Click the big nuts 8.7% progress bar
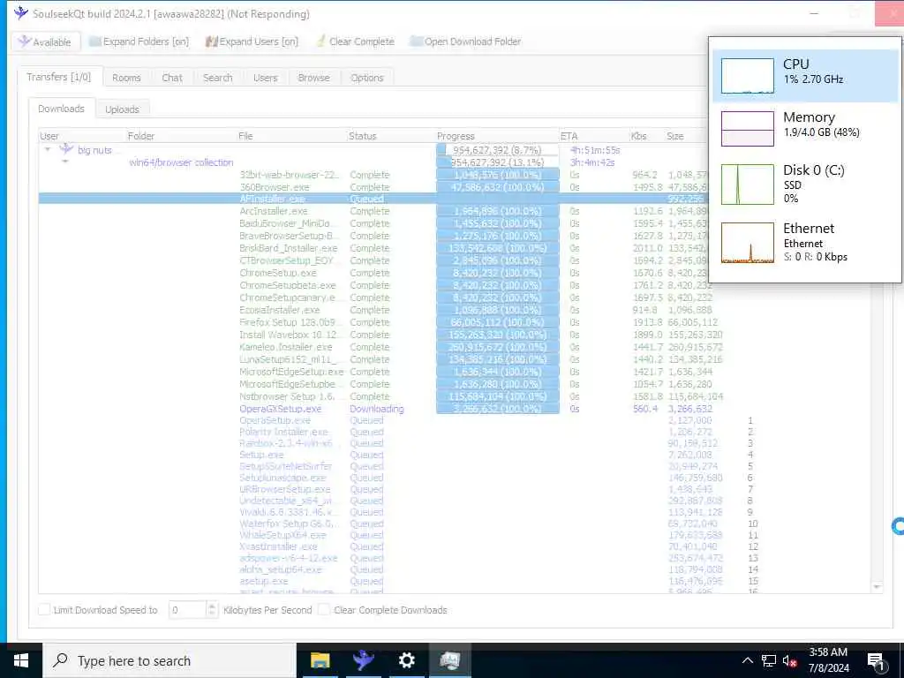 [x=498, y=150]
